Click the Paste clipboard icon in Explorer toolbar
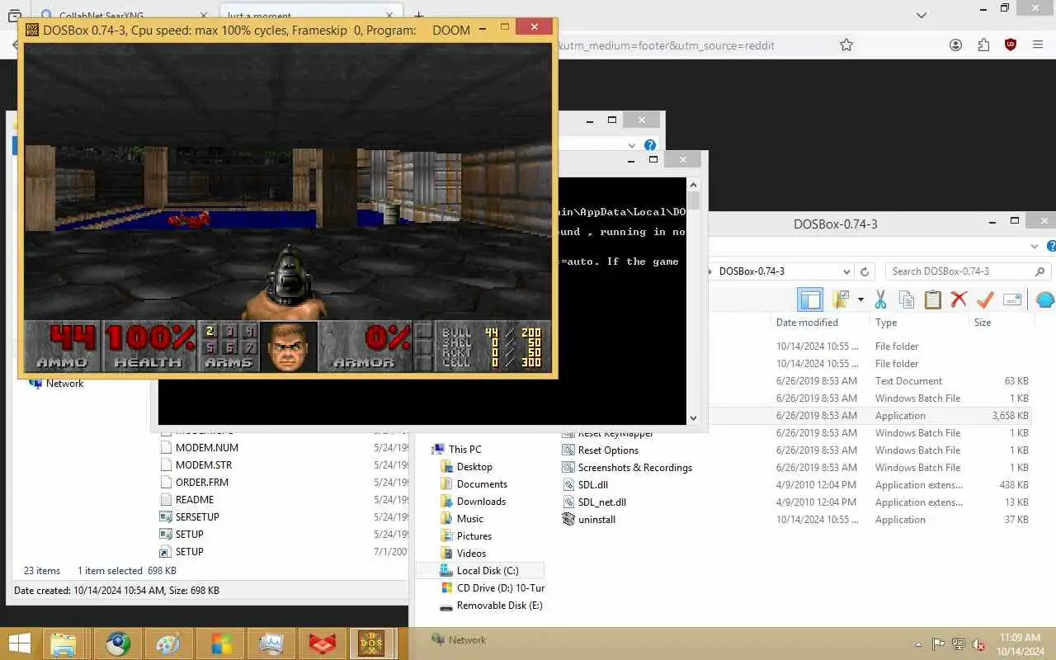The width and height of the screenshot is (1056, 660). point(933,299)
